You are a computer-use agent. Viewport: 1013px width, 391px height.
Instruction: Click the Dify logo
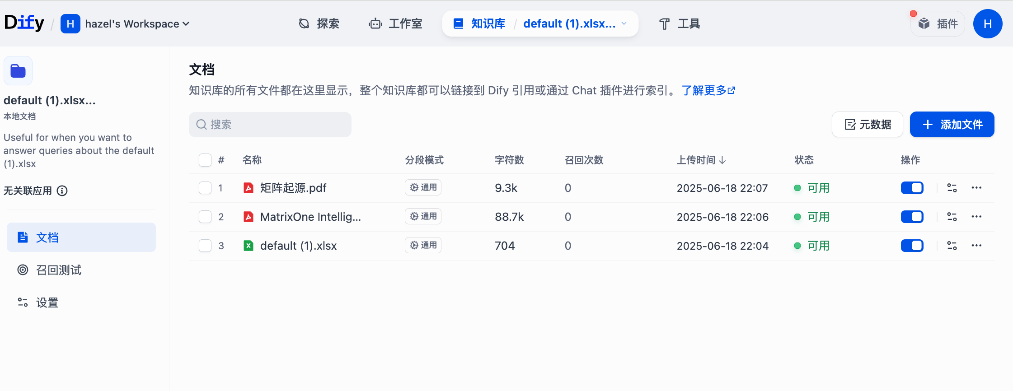(24, 23)
